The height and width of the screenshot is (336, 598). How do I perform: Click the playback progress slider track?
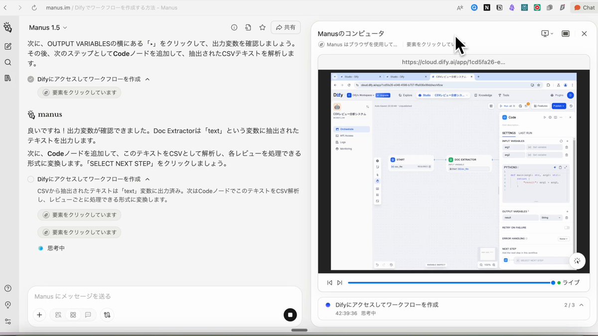point(451,283)
